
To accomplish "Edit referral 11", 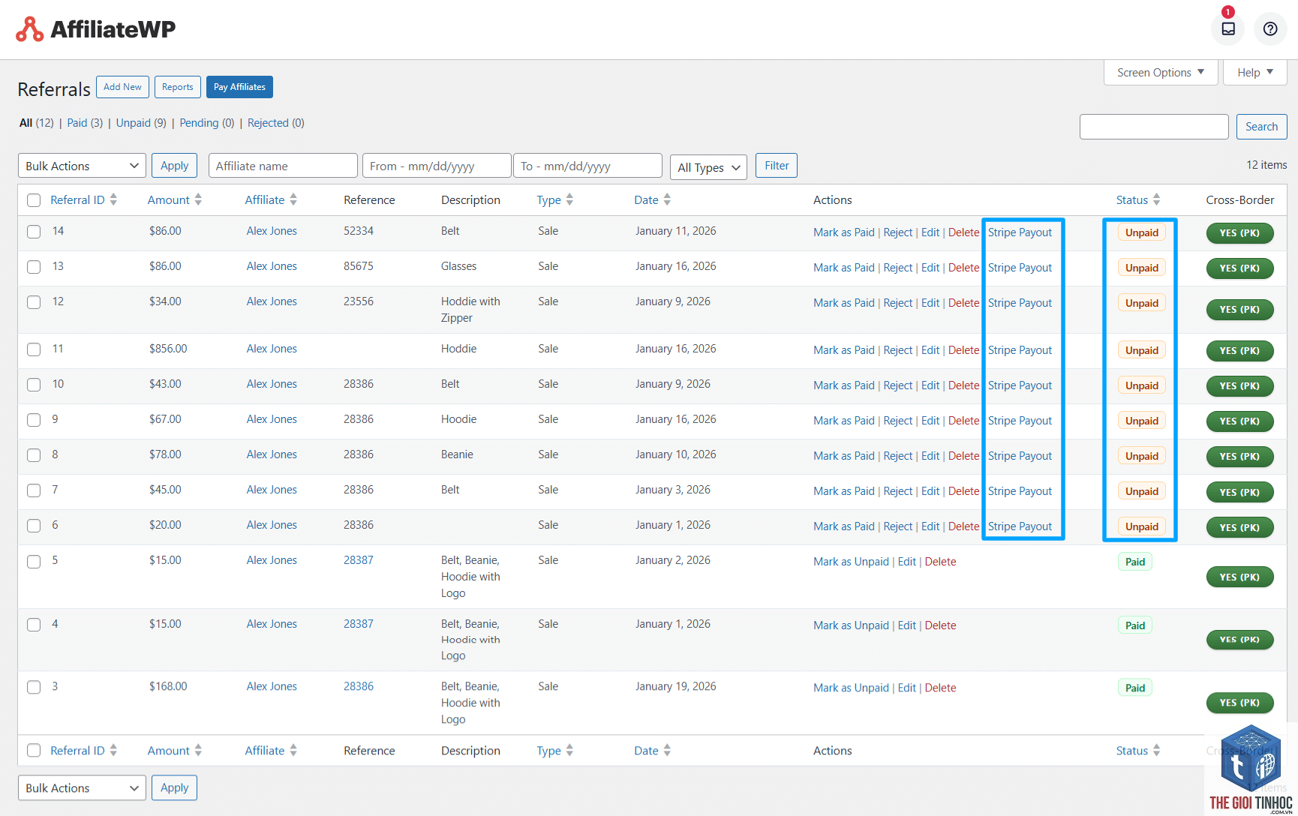I will (x=930, y=350).
